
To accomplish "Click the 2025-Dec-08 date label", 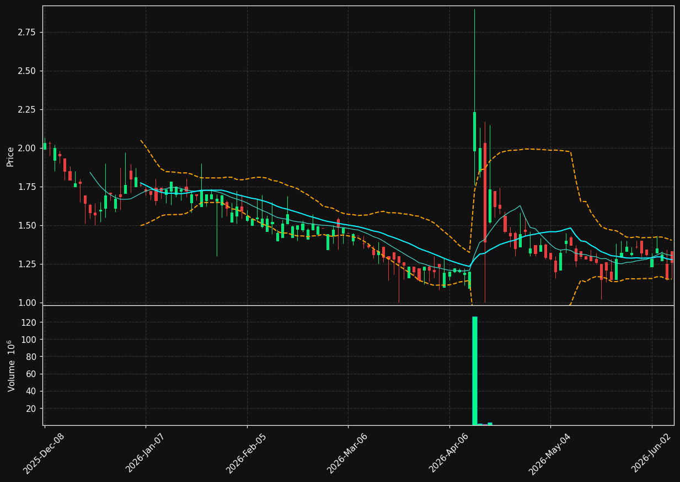I will click(x=44, y=453).
